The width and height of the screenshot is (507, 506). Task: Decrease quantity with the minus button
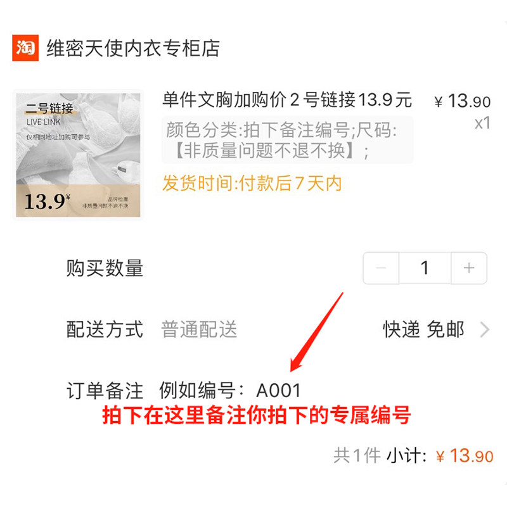pos(381,268)
